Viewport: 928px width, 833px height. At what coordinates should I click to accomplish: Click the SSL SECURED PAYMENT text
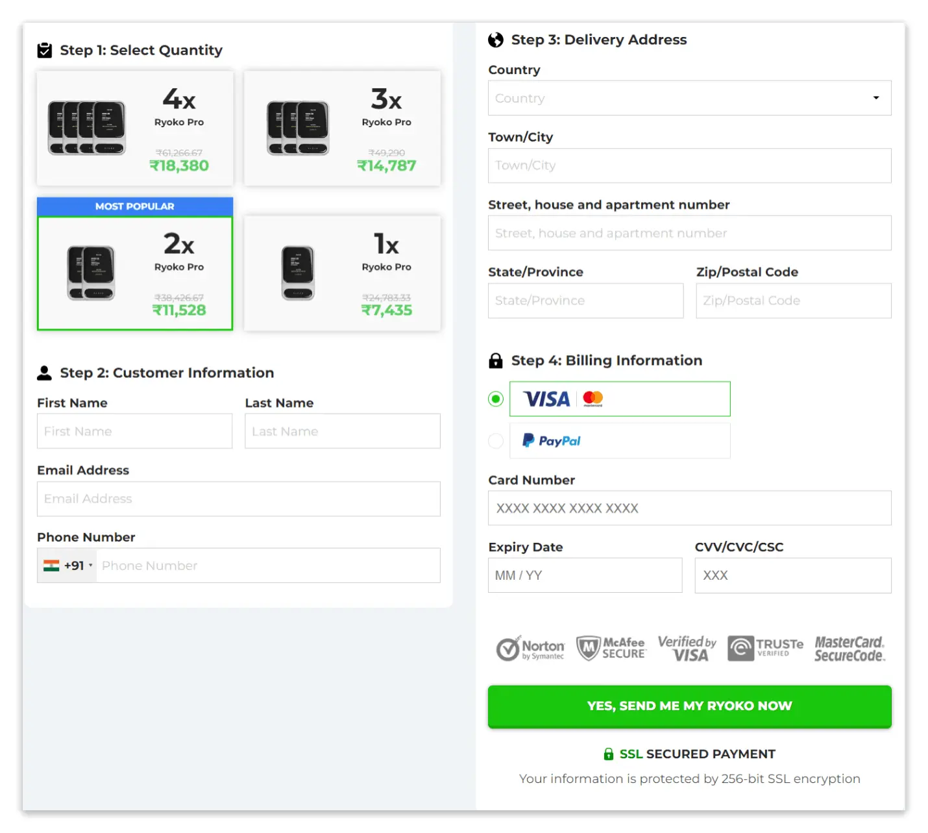coord(698,754)
